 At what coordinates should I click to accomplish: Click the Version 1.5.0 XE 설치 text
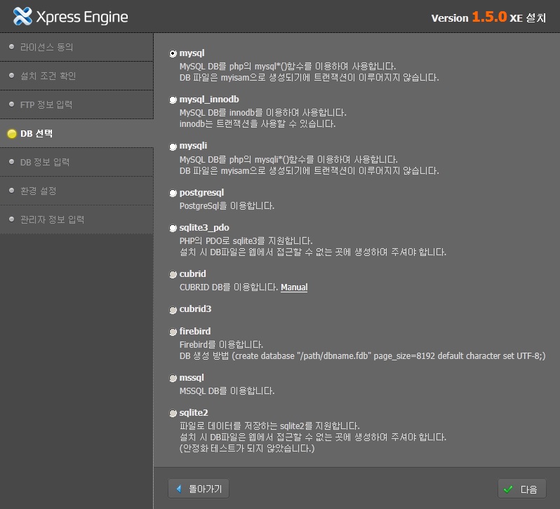[488, 18]
